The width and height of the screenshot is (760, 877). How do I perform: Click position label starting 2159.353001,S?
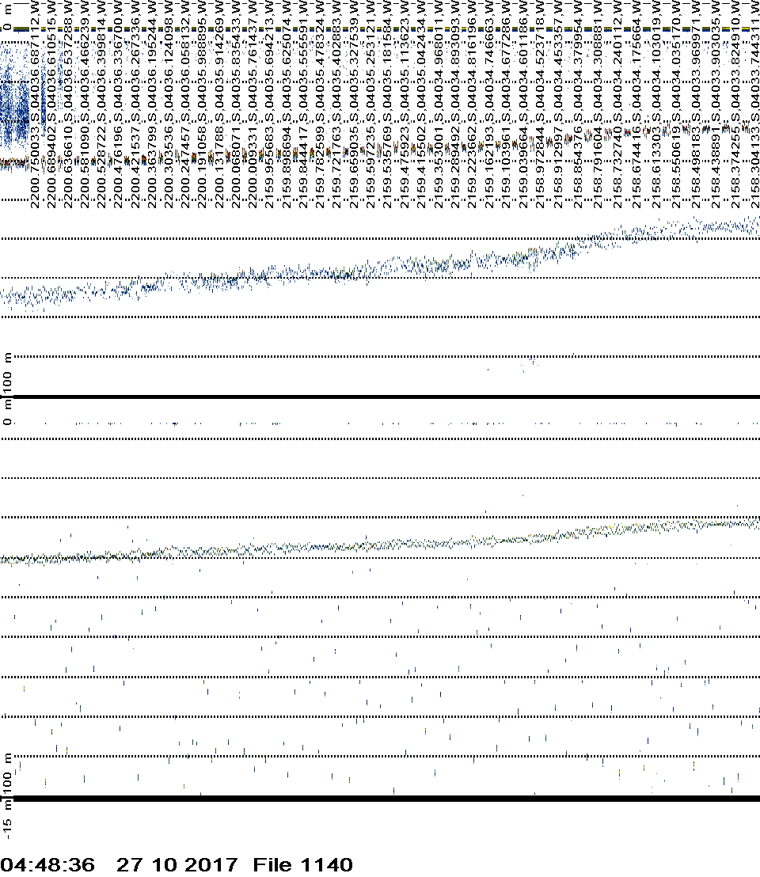438,104
